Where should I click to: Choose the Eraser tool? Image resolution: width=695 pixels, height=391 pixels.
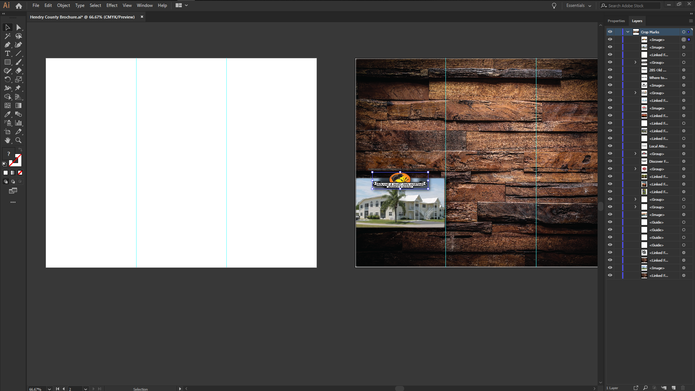coord(18,71)
